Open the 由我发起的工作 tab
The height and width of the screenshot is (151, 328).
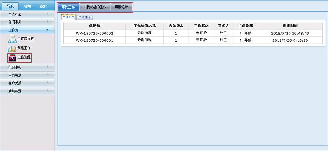95,7
